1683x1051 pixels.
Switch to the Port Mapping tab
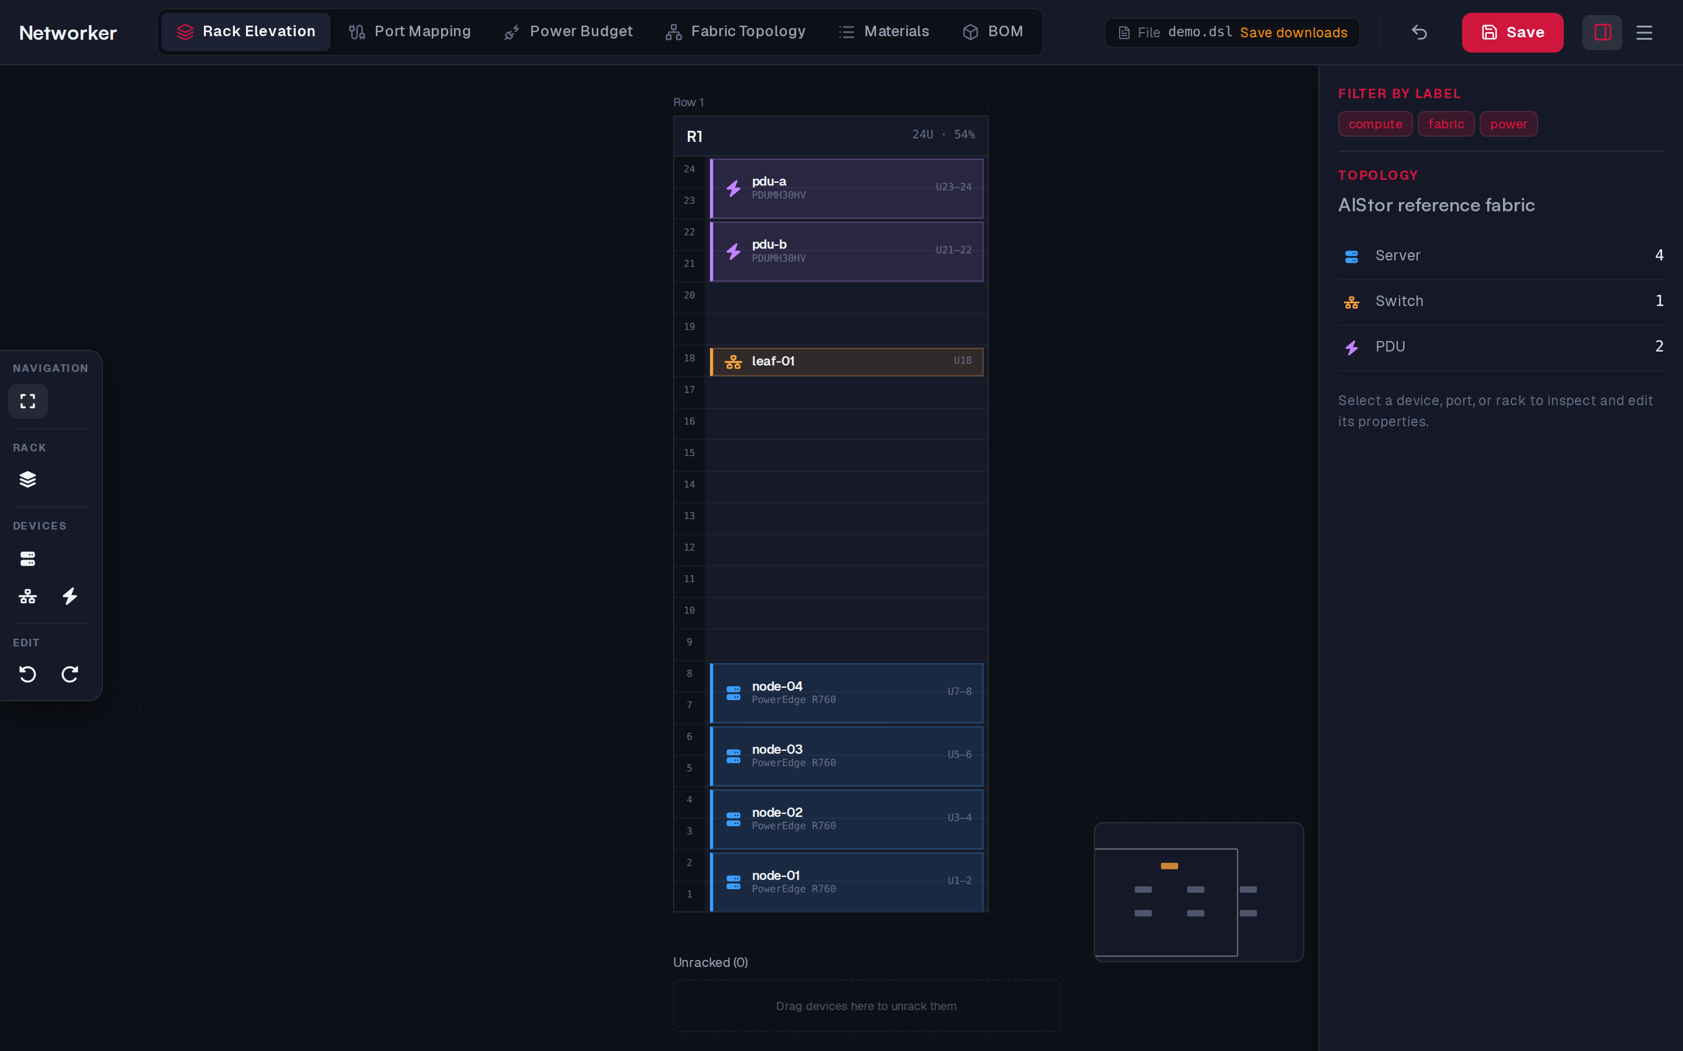click(410, 32)
